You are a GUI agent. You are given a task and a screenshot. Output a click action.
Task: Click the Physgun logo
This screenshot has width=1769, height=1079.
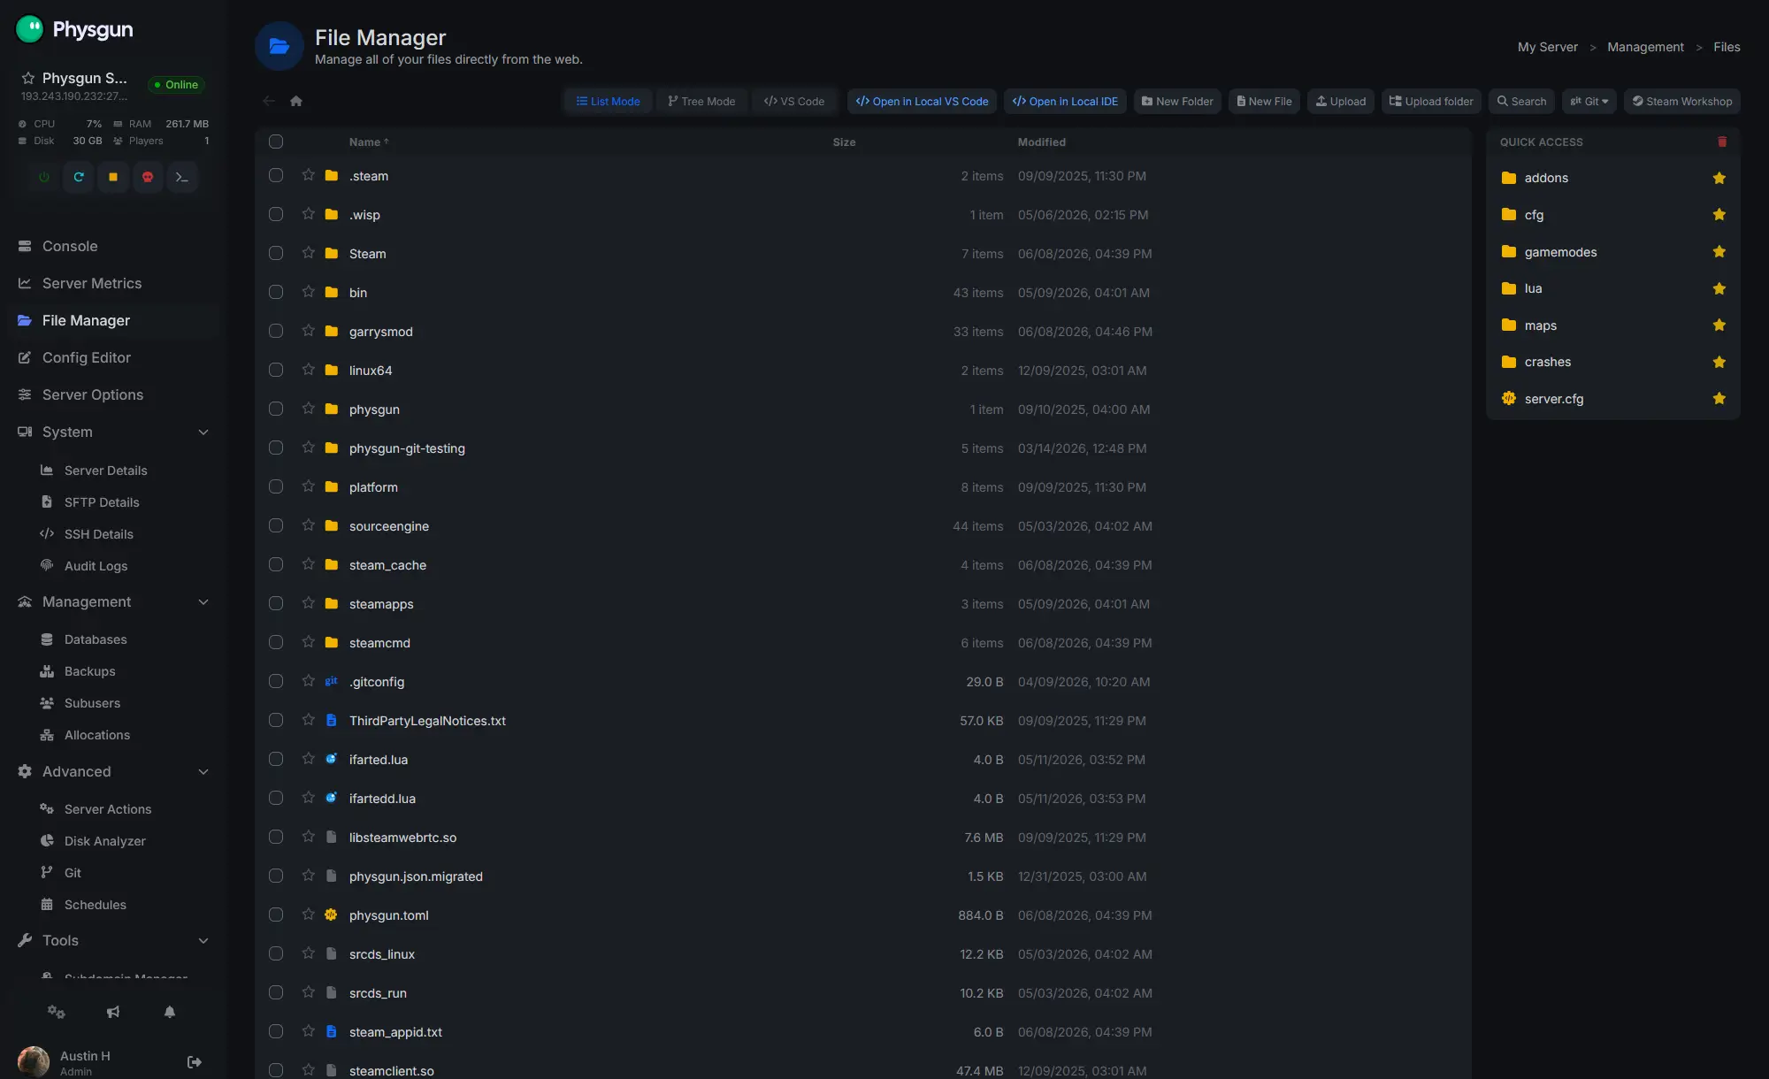74,29
